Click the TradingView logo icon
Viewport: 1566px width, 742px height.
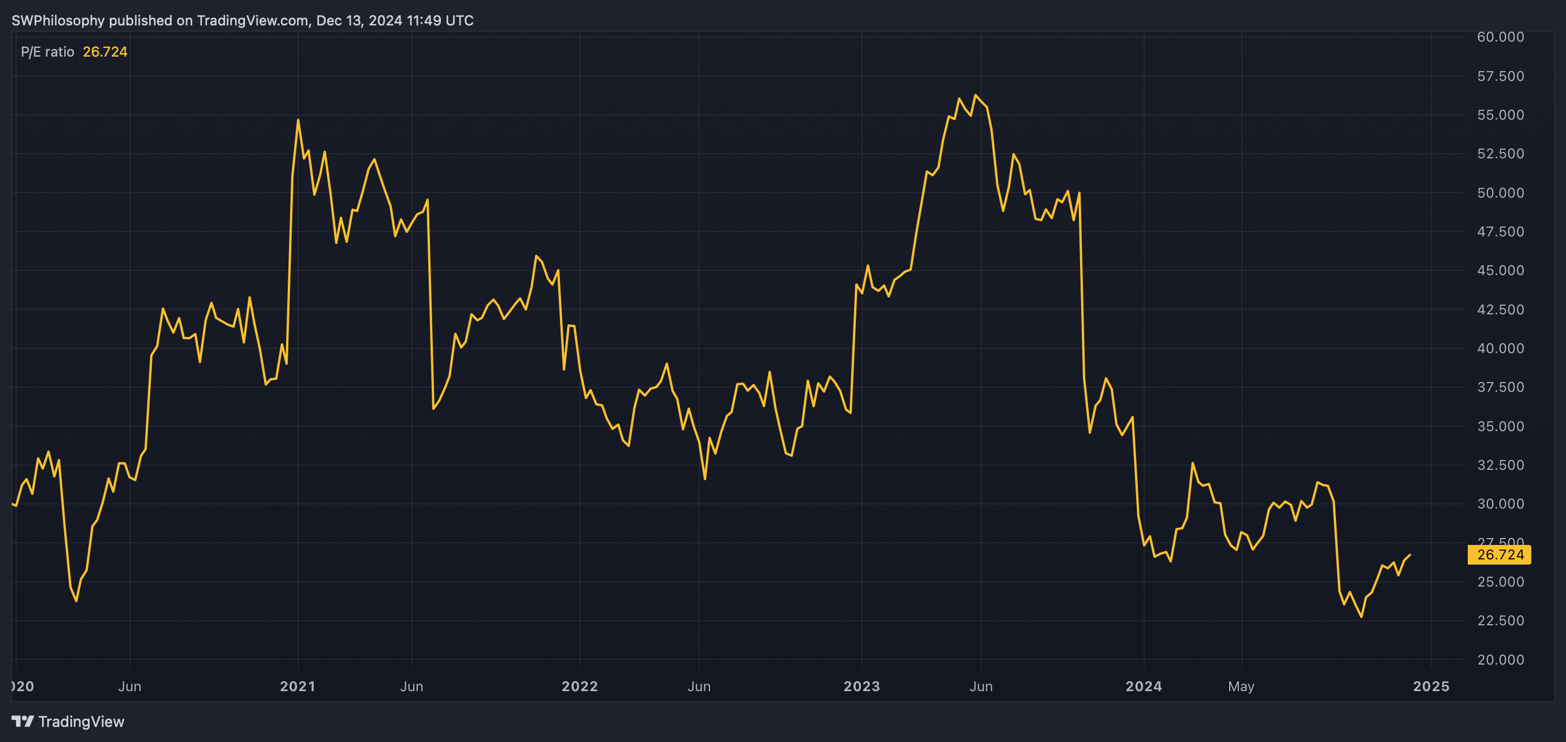click(23, 721)
